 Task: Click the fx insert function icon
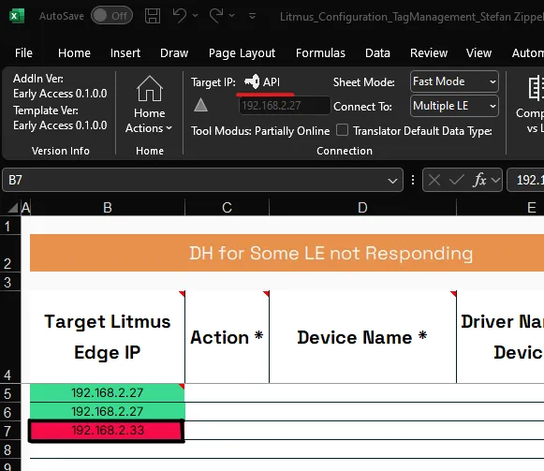pos(479,180)
